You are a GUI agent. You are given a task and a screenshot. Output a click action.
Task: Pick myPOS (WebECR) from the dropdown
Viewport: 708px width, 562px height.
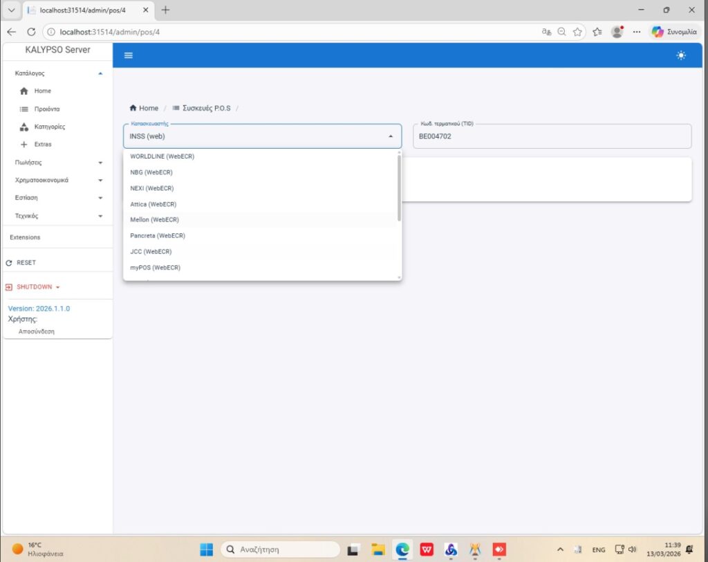156,267
